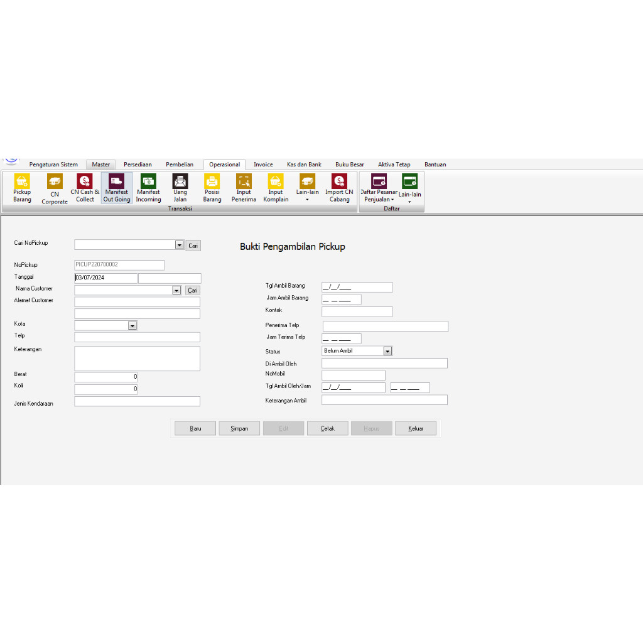Focus the NoPickup field PICUP220700002
Image resolution: width=643 pixels, height=643 pixels.
coord(119,265)
